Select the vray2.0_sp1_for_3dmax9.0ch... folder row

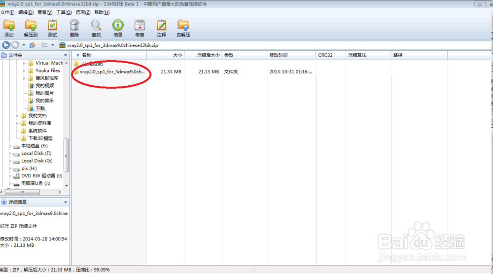(109, 71)
